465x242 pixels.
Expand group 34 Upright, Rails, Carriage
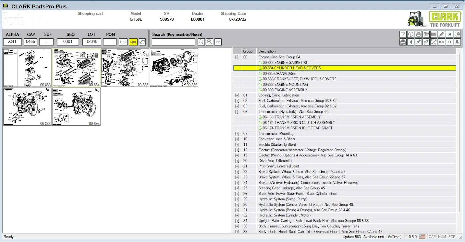pos(237,221)
